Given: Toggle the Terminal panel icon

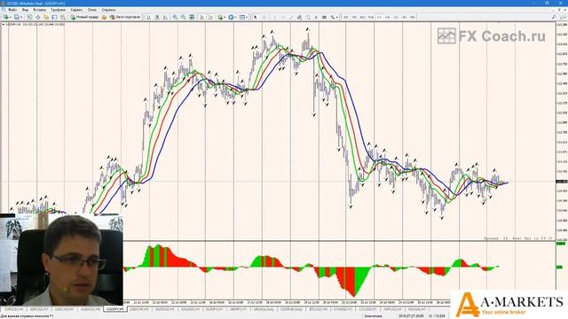Looking at the screenshot, I should (54, 17).
